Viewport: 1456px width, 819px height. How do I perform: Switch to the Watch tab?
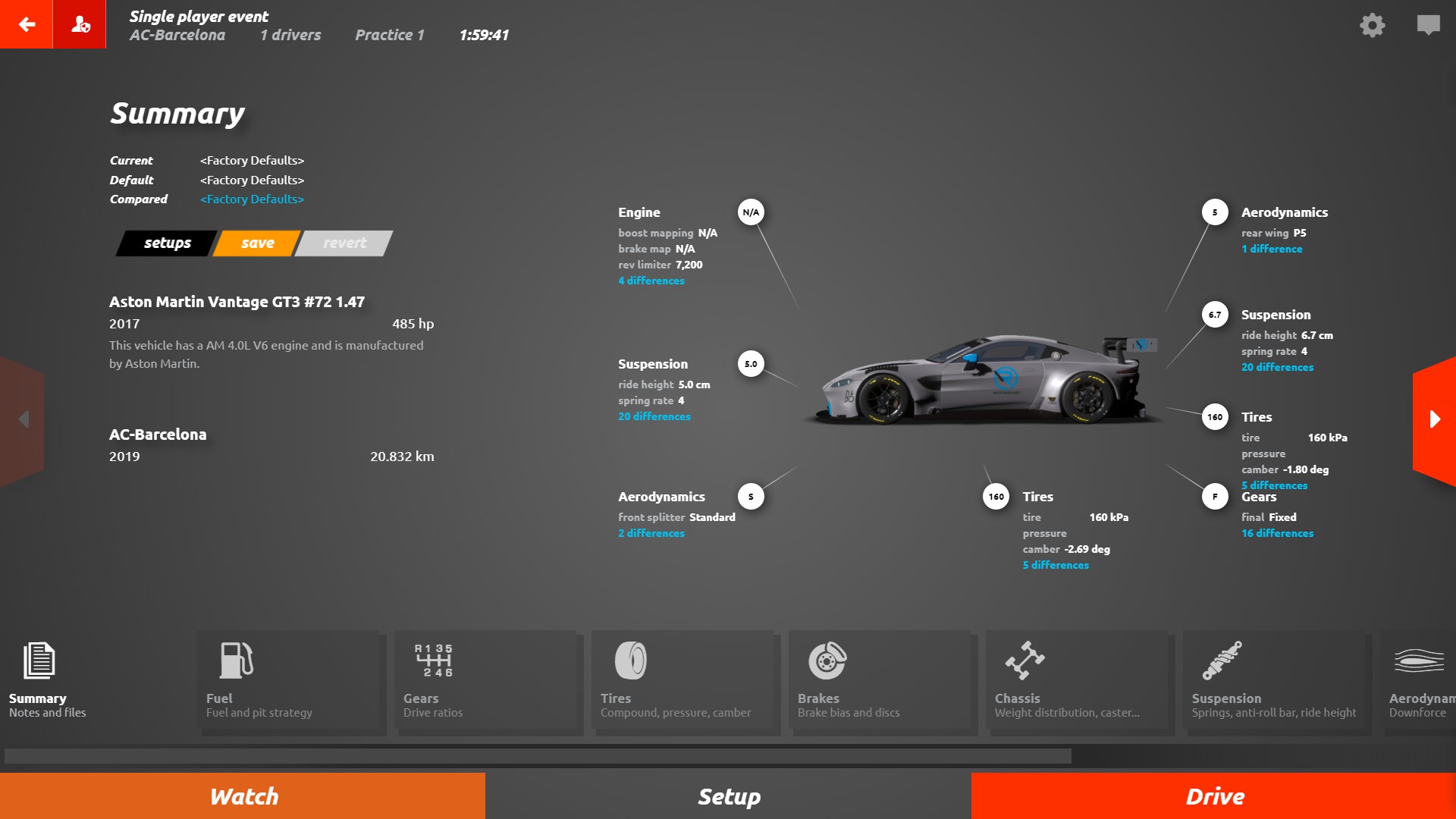243,795
